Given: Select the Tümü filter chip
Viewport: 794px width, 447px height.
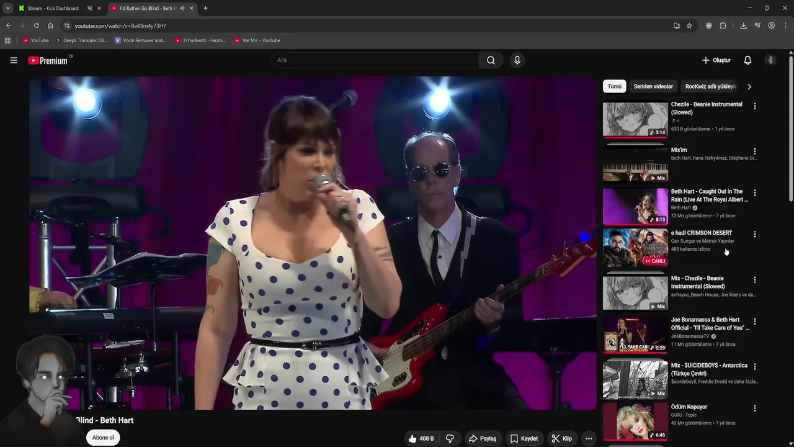Looking at the screenshot, I should 614,86.
